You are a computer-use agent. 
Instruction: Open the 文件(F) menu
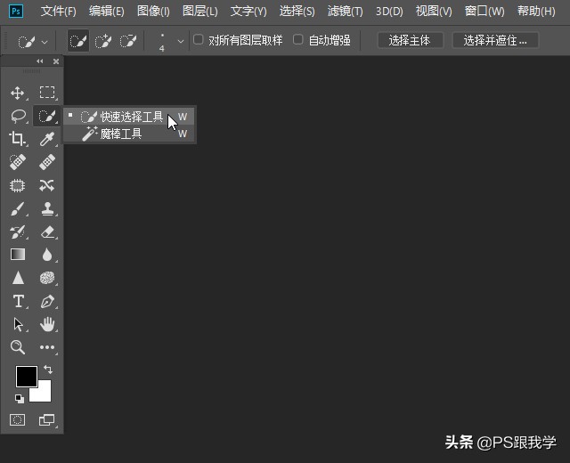[x=59, y=12]
